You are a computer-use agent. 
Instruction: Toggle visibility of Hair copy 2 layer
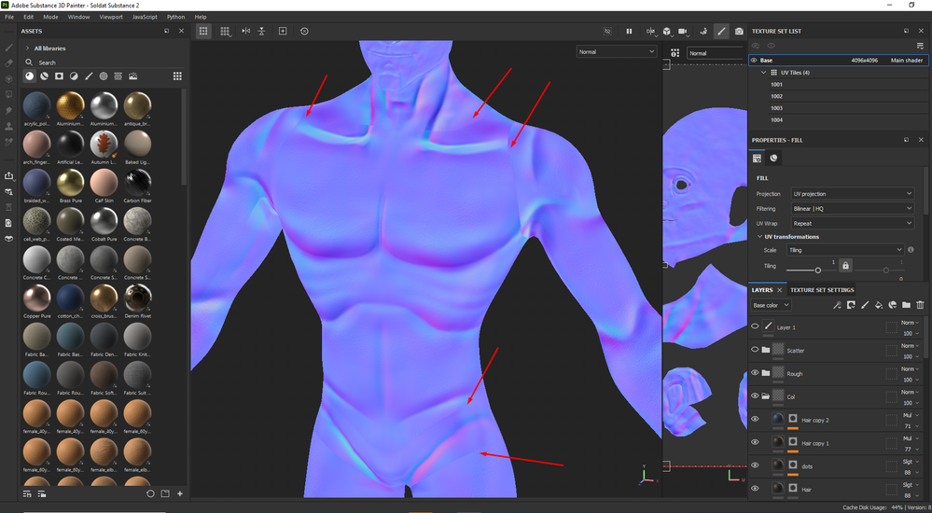(755, 420)
